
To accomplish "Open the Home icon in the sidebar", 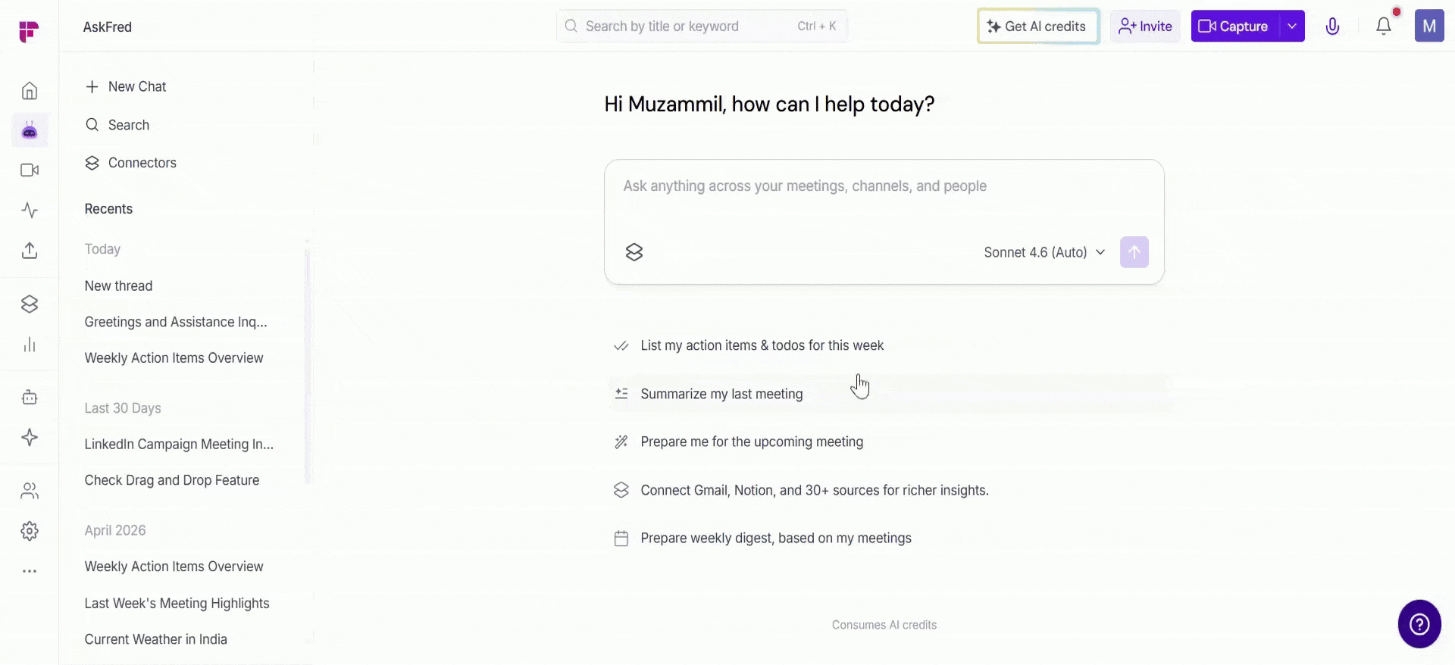I will click(30, 91).
